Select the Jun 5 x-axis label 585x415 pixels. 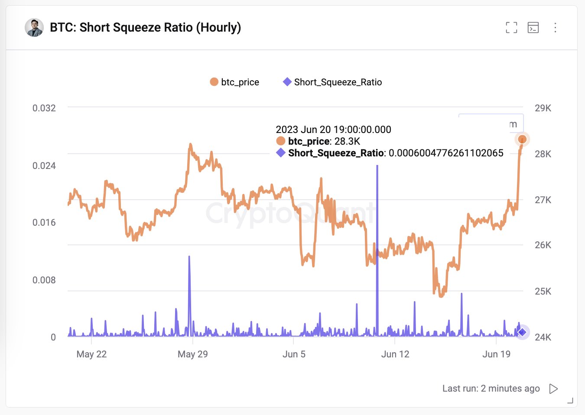(x=294, y=354)
